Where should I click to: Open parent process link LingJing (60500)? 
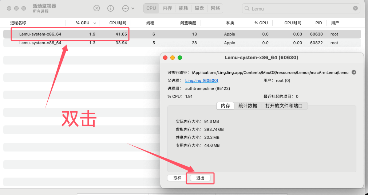point(202,80)
